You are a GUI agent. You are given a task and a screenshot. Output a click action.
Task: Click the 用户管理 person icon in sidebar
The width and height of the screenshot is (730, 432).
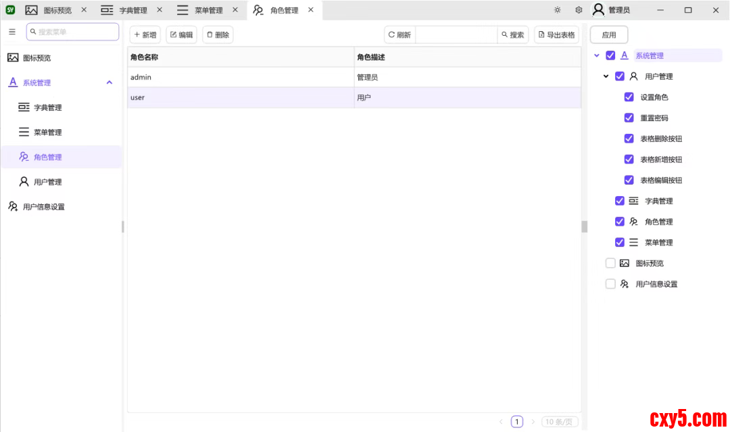[24, 182]
